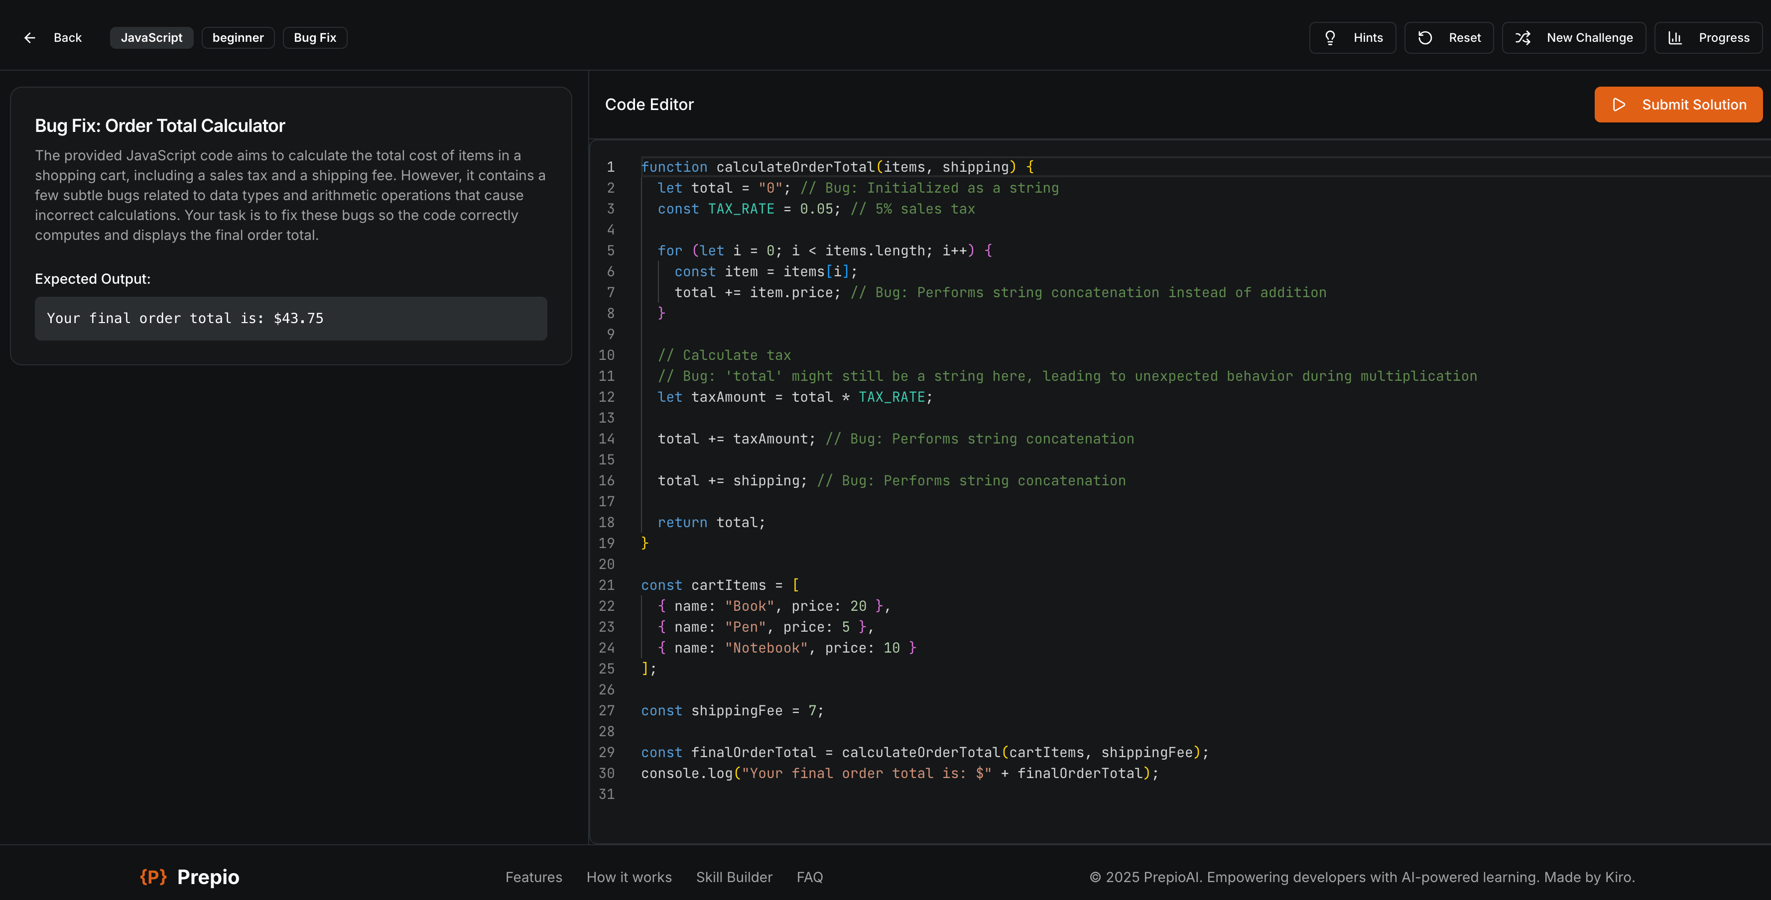Click the play icon on Submit Solution
1771x900 pixels.
tap(1619, 105)
